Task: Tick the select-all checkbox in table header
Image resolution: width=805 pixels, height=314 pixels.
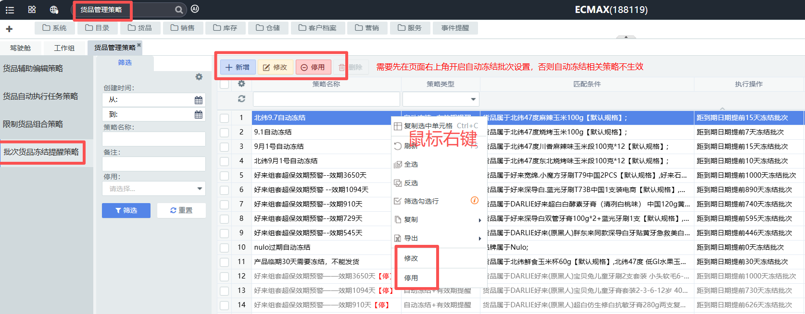Action: [x=224, y=84]
